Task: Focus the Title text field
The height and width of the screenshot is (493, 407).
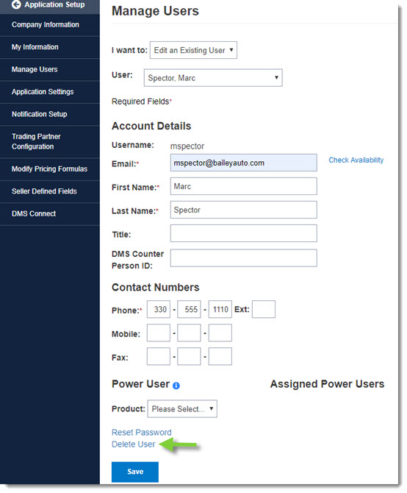Action: [x=243, y=233]
